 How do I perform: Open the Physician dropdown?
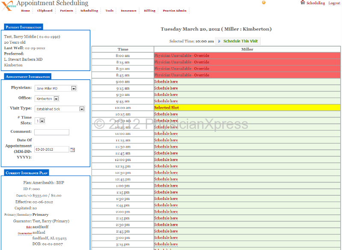pyautogui.click(x=74, y=89)
